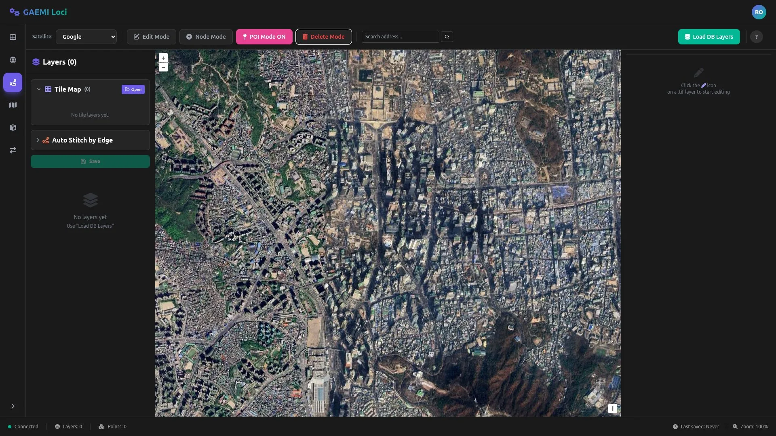Click the search magnifier icon button

coord(447,37)
